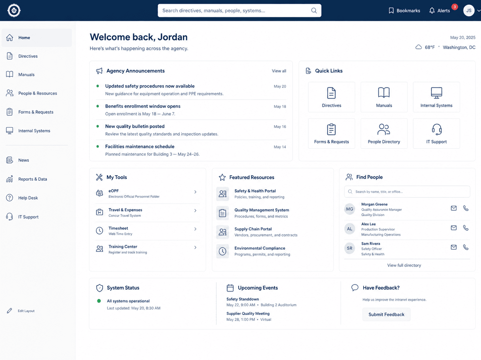481x360 pixels.
Task: Expand Training Center row chevron
Action: click(x=195, y=248)
